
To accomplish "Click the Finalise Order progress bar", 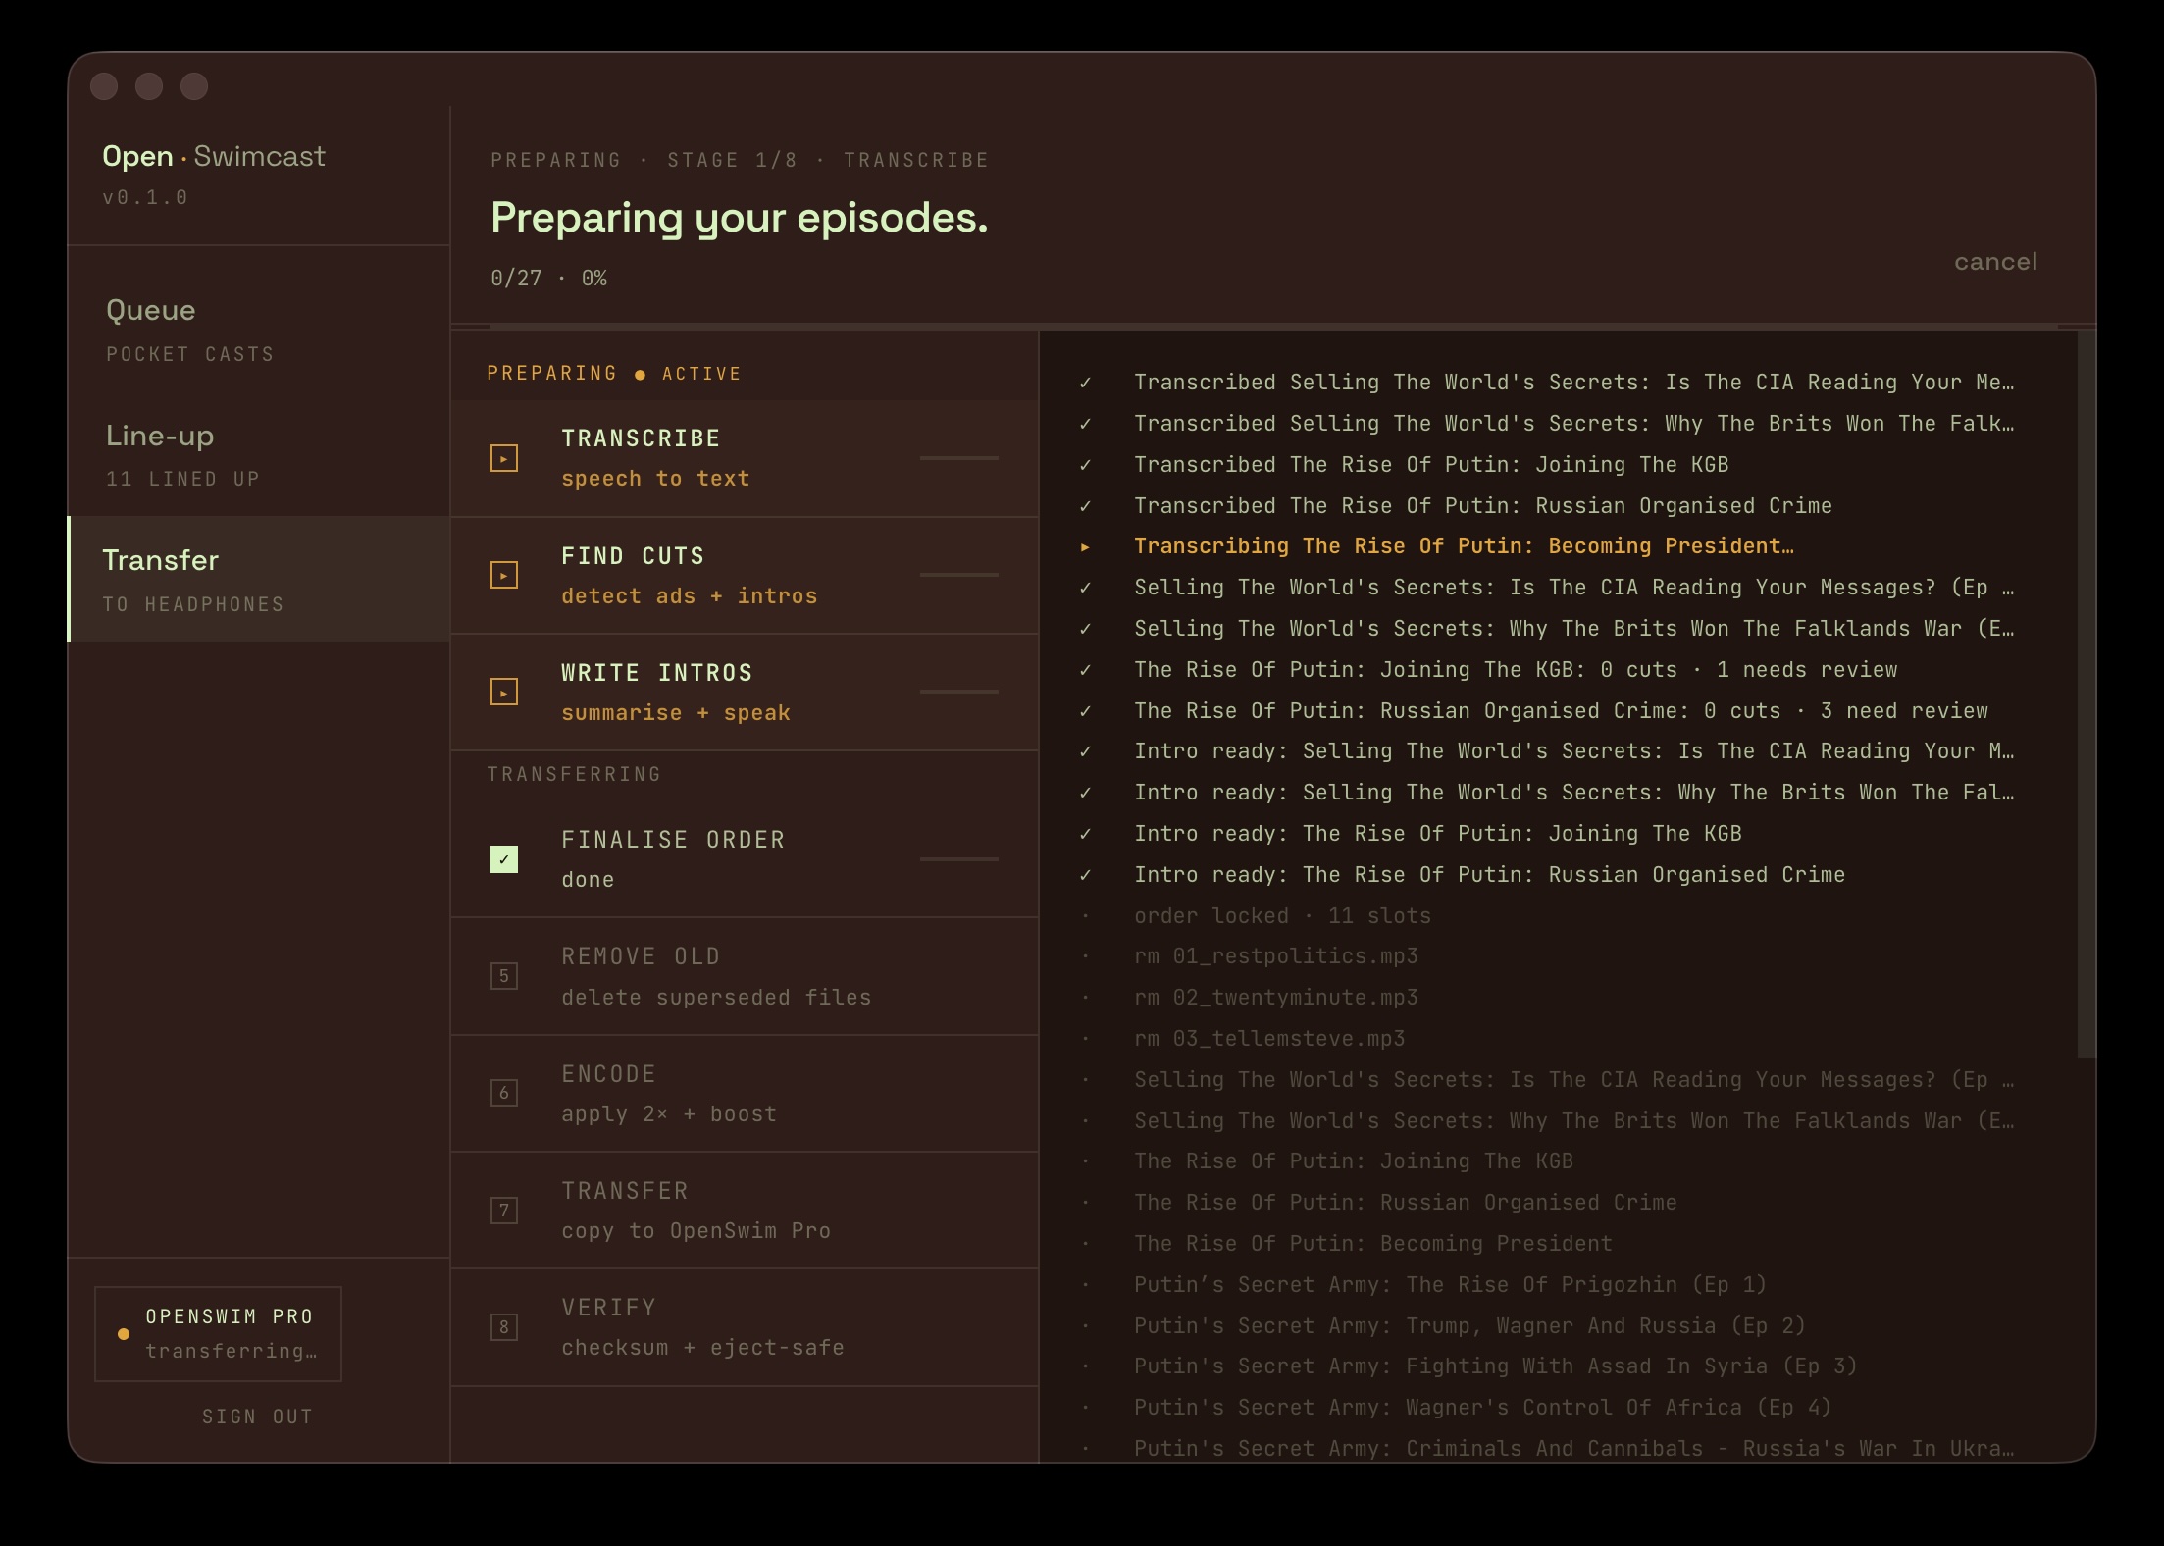I will click(x=959, y=859).
